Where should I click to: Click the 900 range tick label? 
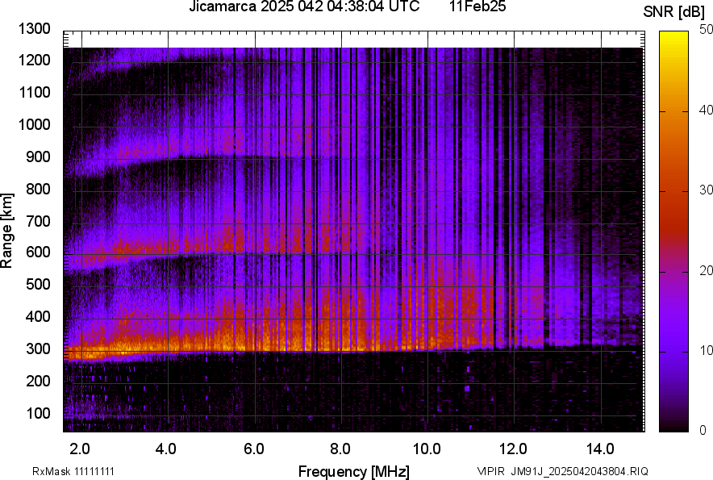tap(40, 157)
